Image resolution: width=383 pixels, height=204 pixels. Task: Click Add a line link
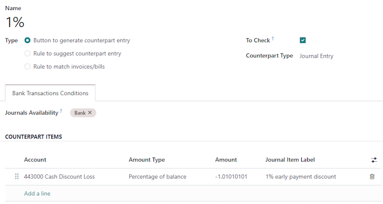[x=37, y=193]
